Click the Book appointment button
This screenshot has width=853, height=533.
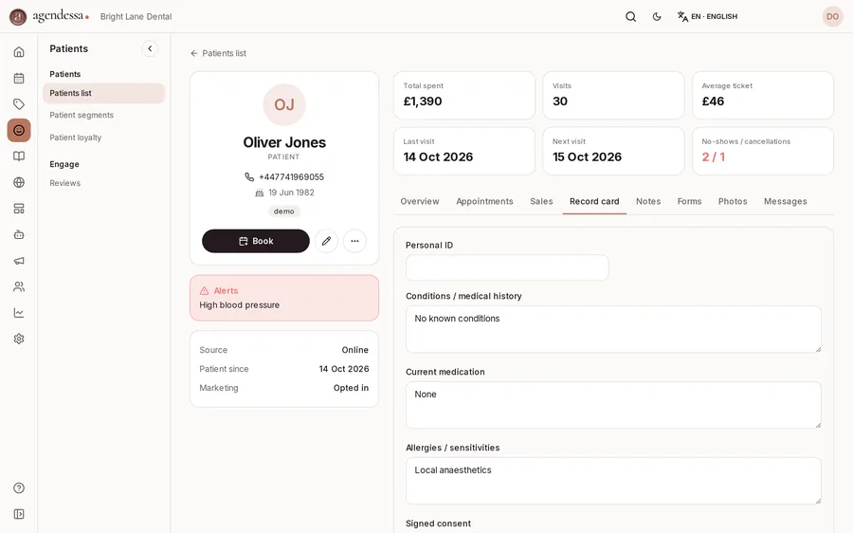click(256, 241)
